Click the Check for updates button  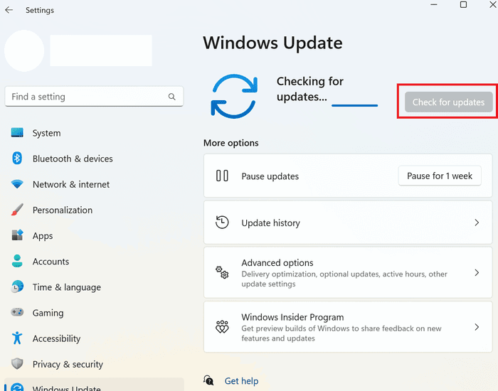(x=448, y=102)
